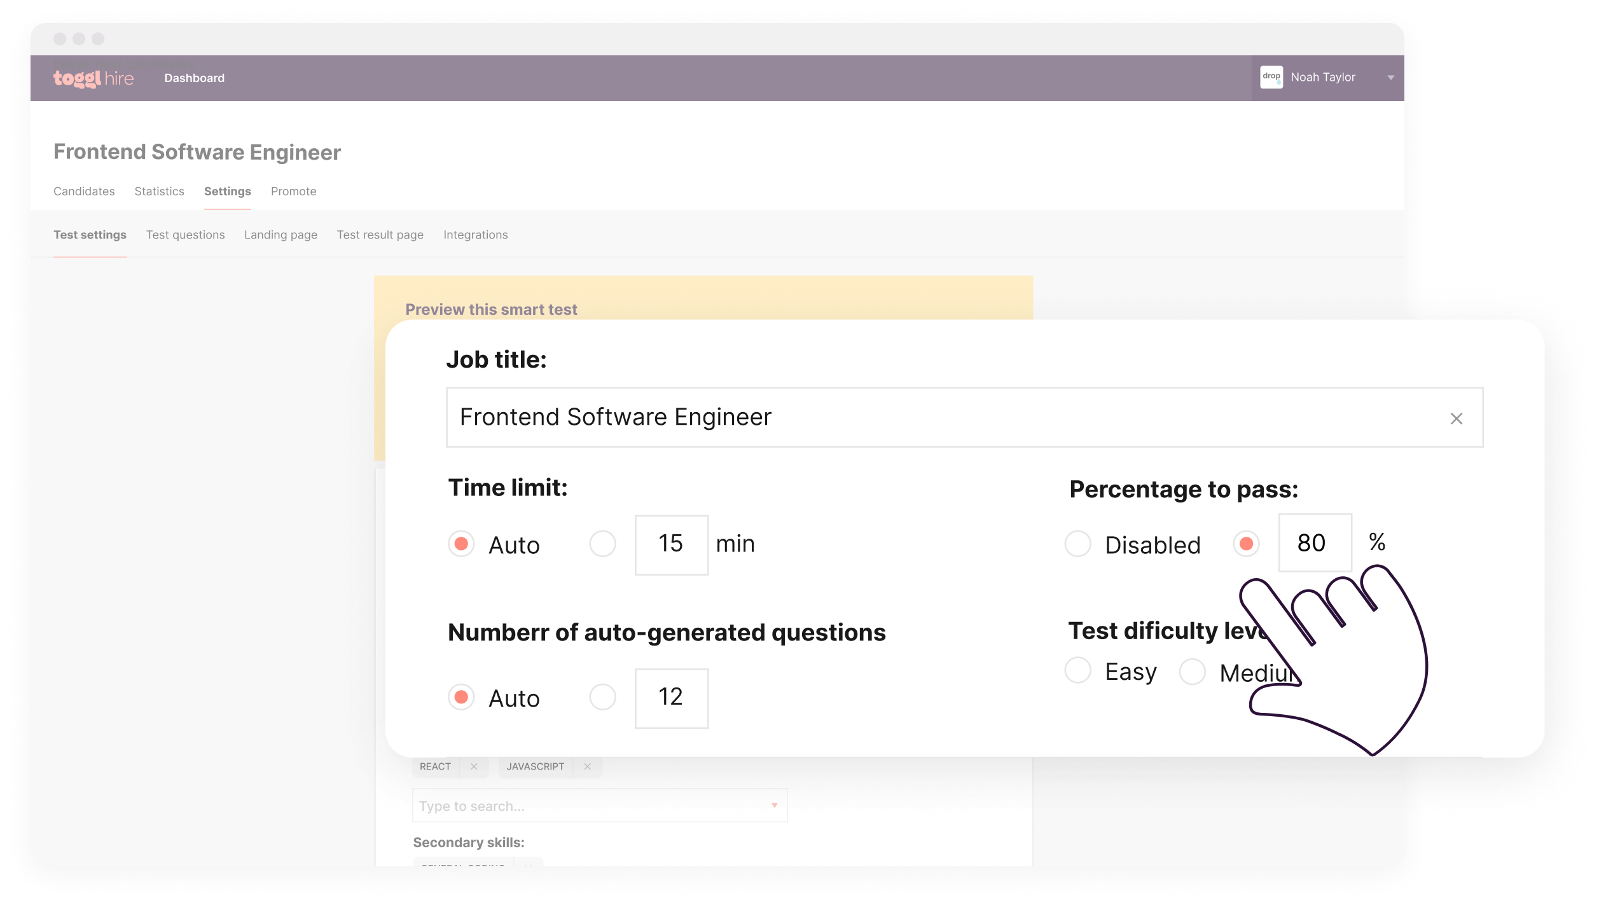Open the Test questions tab
This screenshot has width=1599, height=905.
(184, 234)
